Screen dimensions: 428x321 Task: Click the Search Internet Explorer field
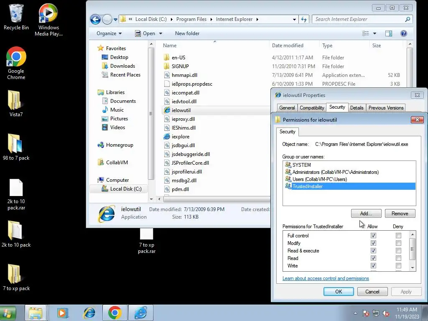click(359, 19)
